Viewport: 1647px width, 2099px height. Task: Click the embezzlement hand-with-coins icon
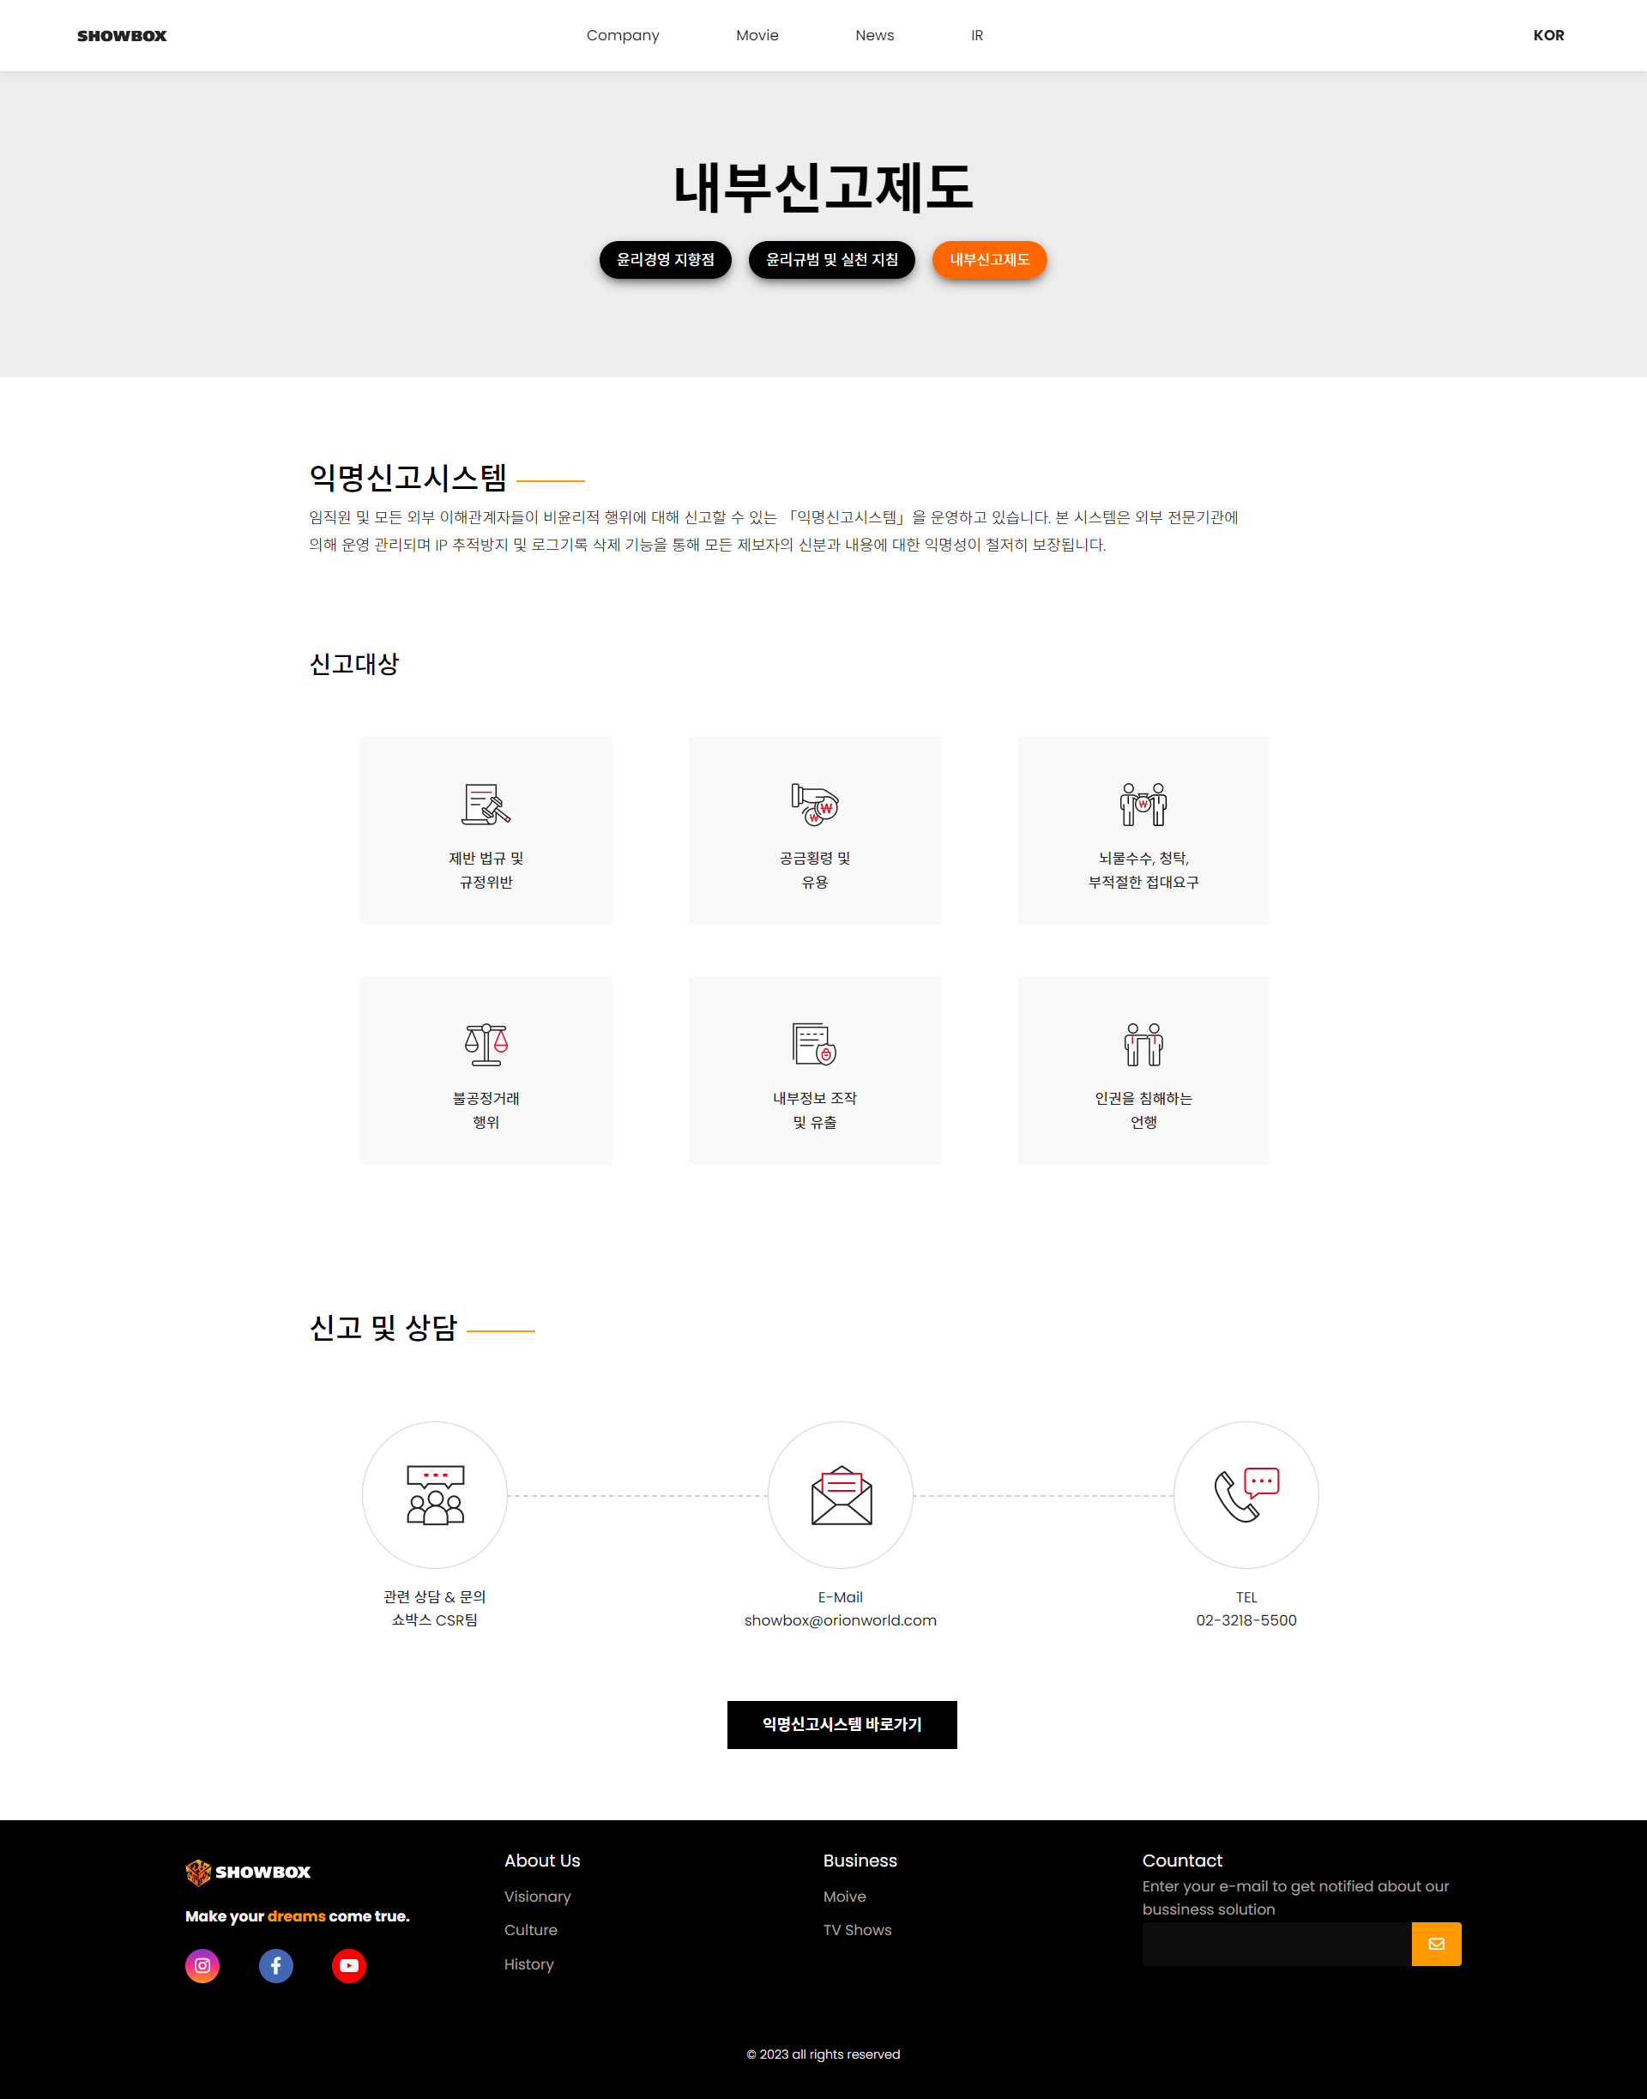pyautogui.click(x=815, y=804)
